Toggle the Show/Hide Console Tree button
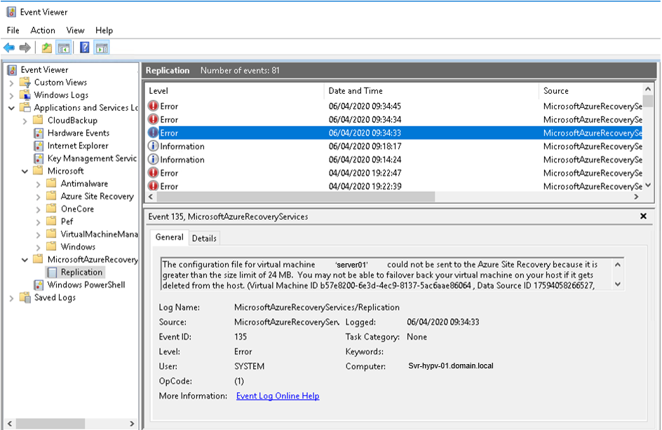662x430 pixels. (64, 48)
